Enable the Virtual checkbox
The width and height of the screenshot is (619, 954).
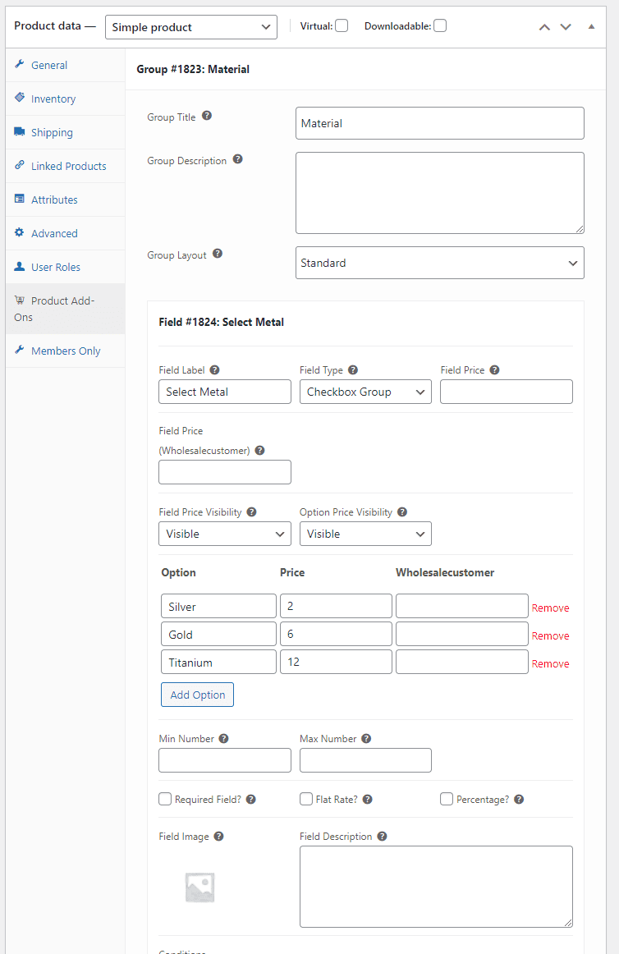[x=342, y=25]
